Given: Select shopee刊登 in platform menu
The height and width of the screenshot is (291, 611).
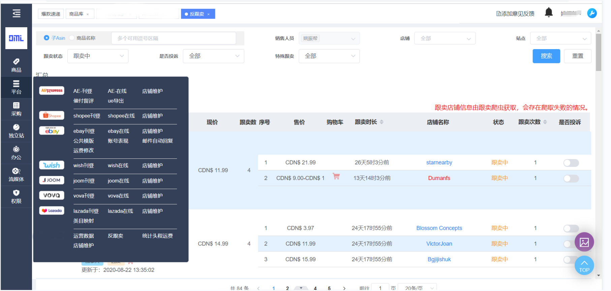Looking at the screenshot, I should click(87, 116).
